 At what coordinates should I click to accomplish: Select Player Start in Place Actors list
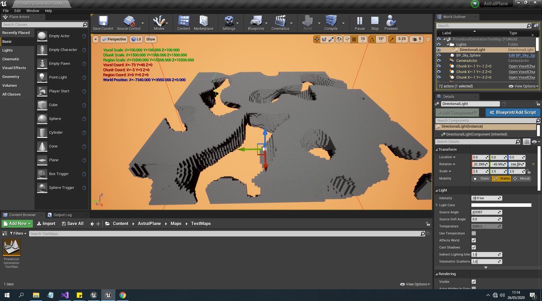[62, 91]
